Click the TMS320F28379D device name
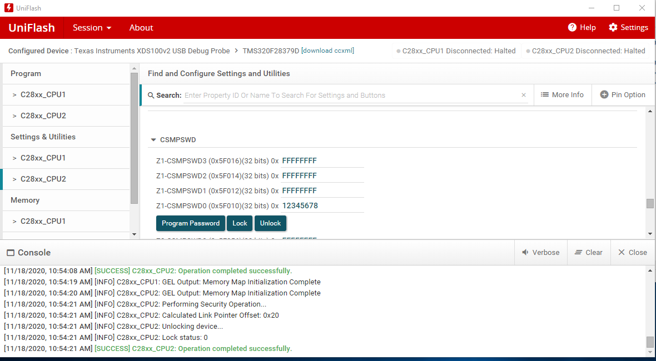 pyautogui.click(x=271, y=51)
